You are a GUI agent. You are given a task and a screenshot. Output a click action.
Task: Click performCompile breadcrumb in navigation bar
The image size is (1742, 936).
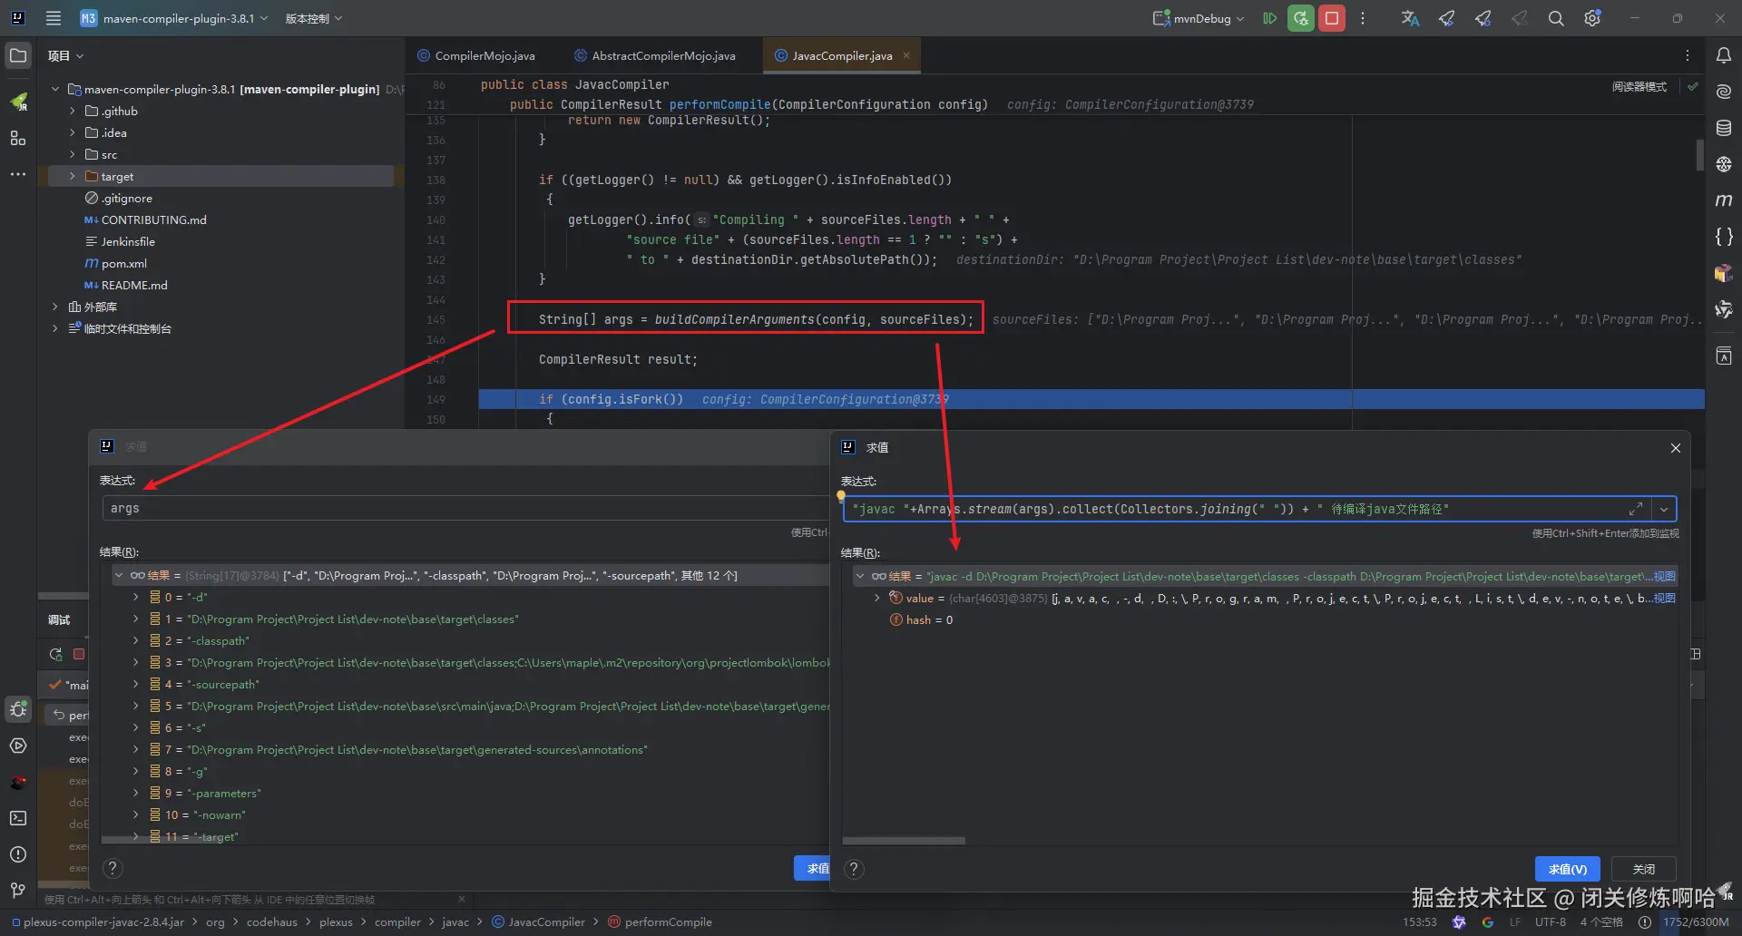(668, 922)
